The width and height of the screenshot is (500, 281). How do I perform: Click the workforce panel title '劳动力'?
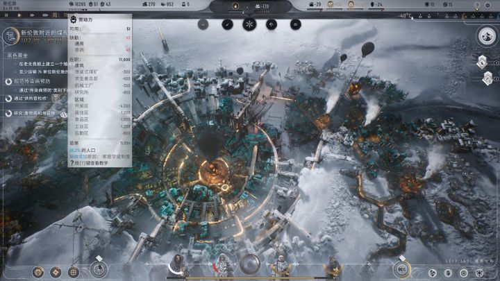click(85, 19)
